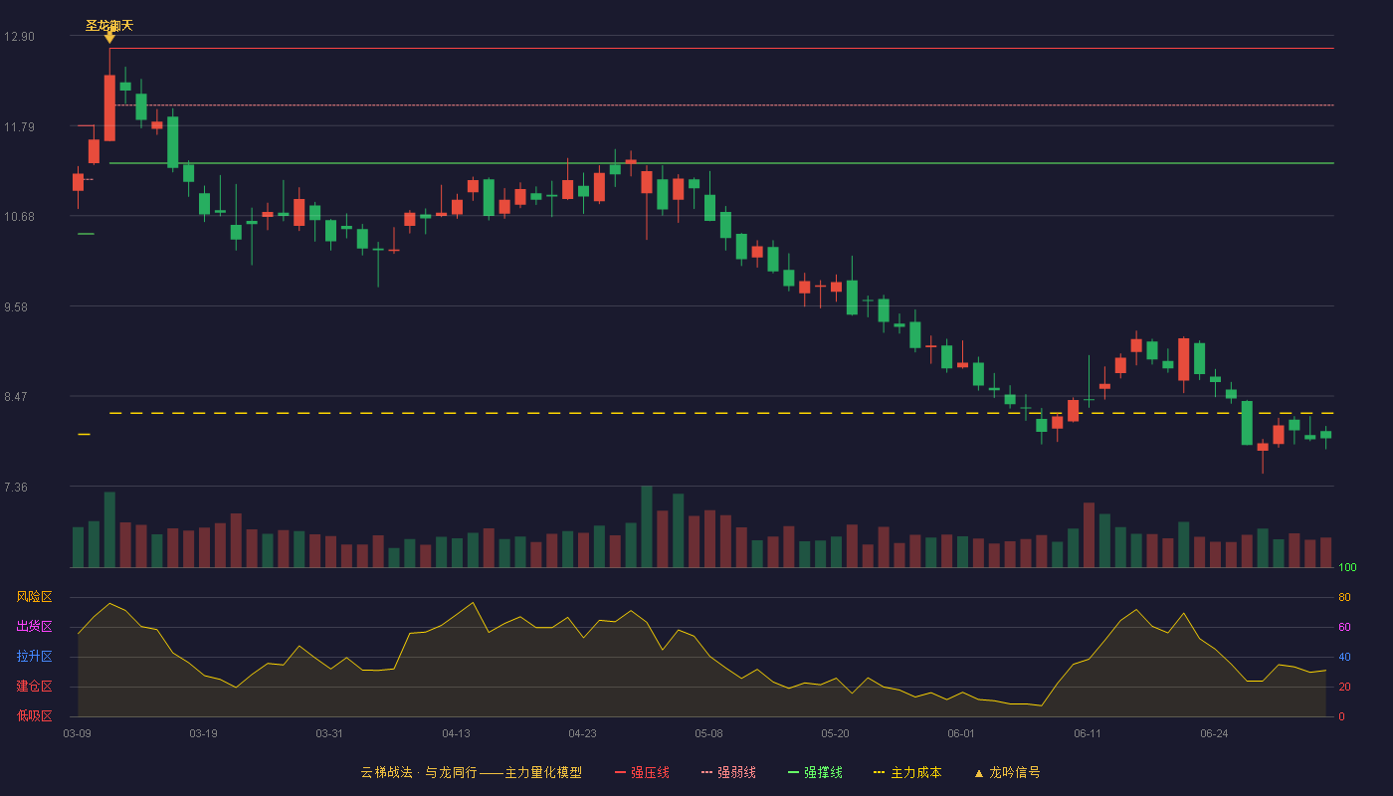Click the 风险区 zone label
The image size is (1393, 796).
click(x=34, y=597)
